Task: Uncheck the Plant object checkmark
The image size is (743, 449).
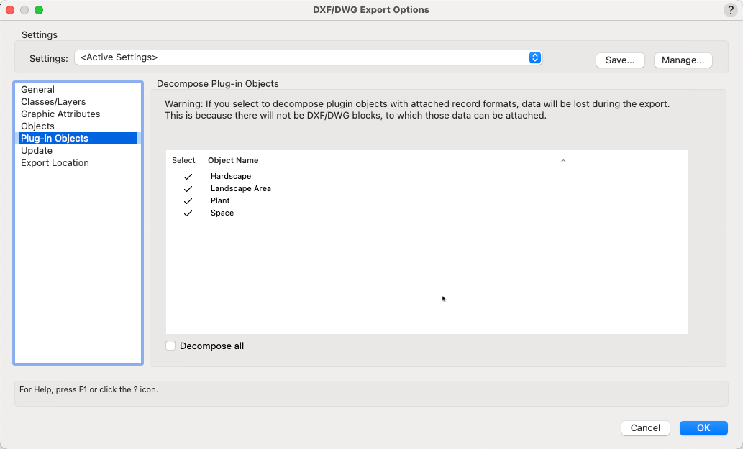Action: click(x=188, y=200)
